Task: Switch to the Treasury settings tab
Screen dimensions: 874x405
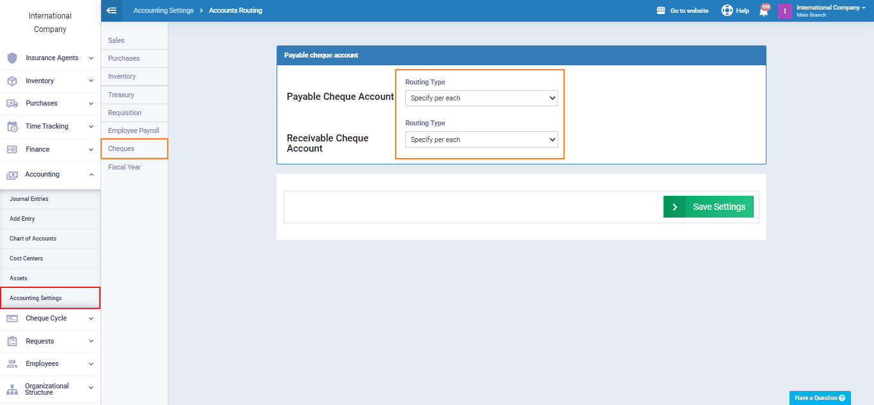Action: [121, 95]
